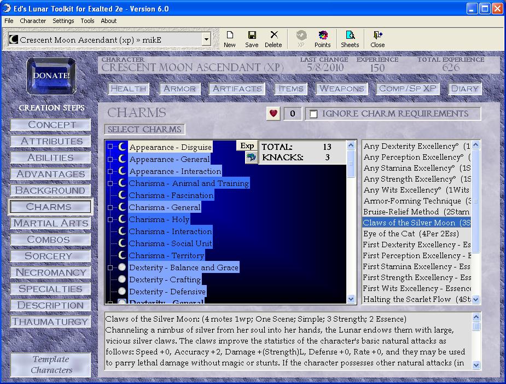
Task: Click the moon icon for Charisma - Social Unit
Action: (x=122, y=243)
